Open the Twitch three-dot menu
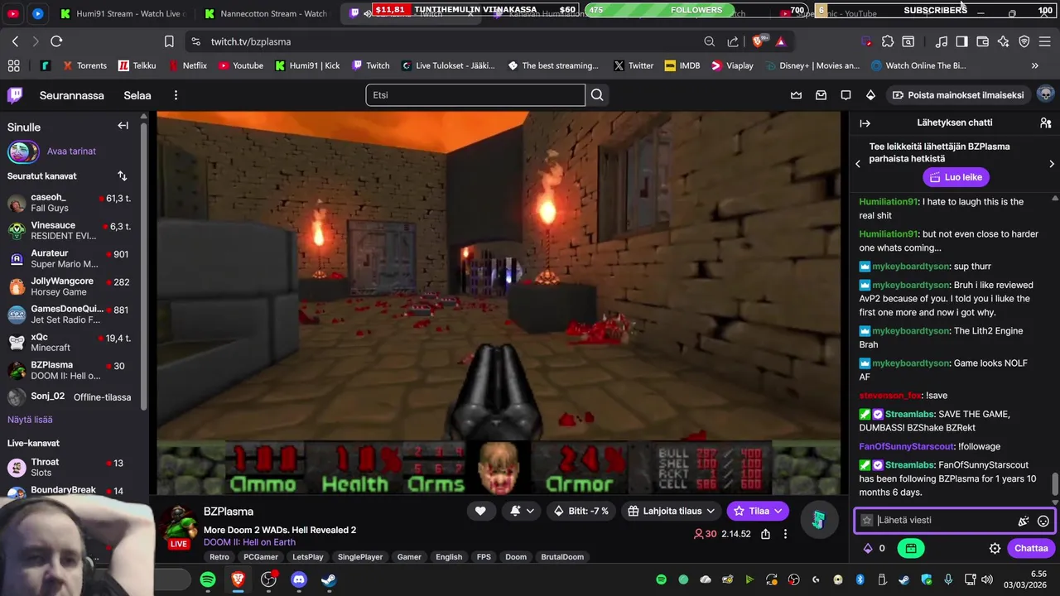This screenshot has height=596, width=1060. tap(176, 95)
